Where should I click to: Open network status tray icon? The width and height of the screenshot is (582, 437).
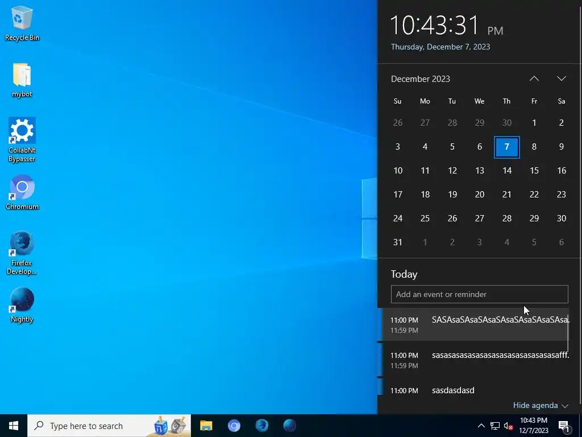click(495, 426)
